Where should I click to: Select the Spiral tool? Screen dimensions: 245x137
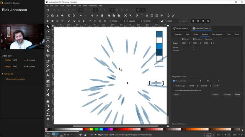click(x=48, y=55)
